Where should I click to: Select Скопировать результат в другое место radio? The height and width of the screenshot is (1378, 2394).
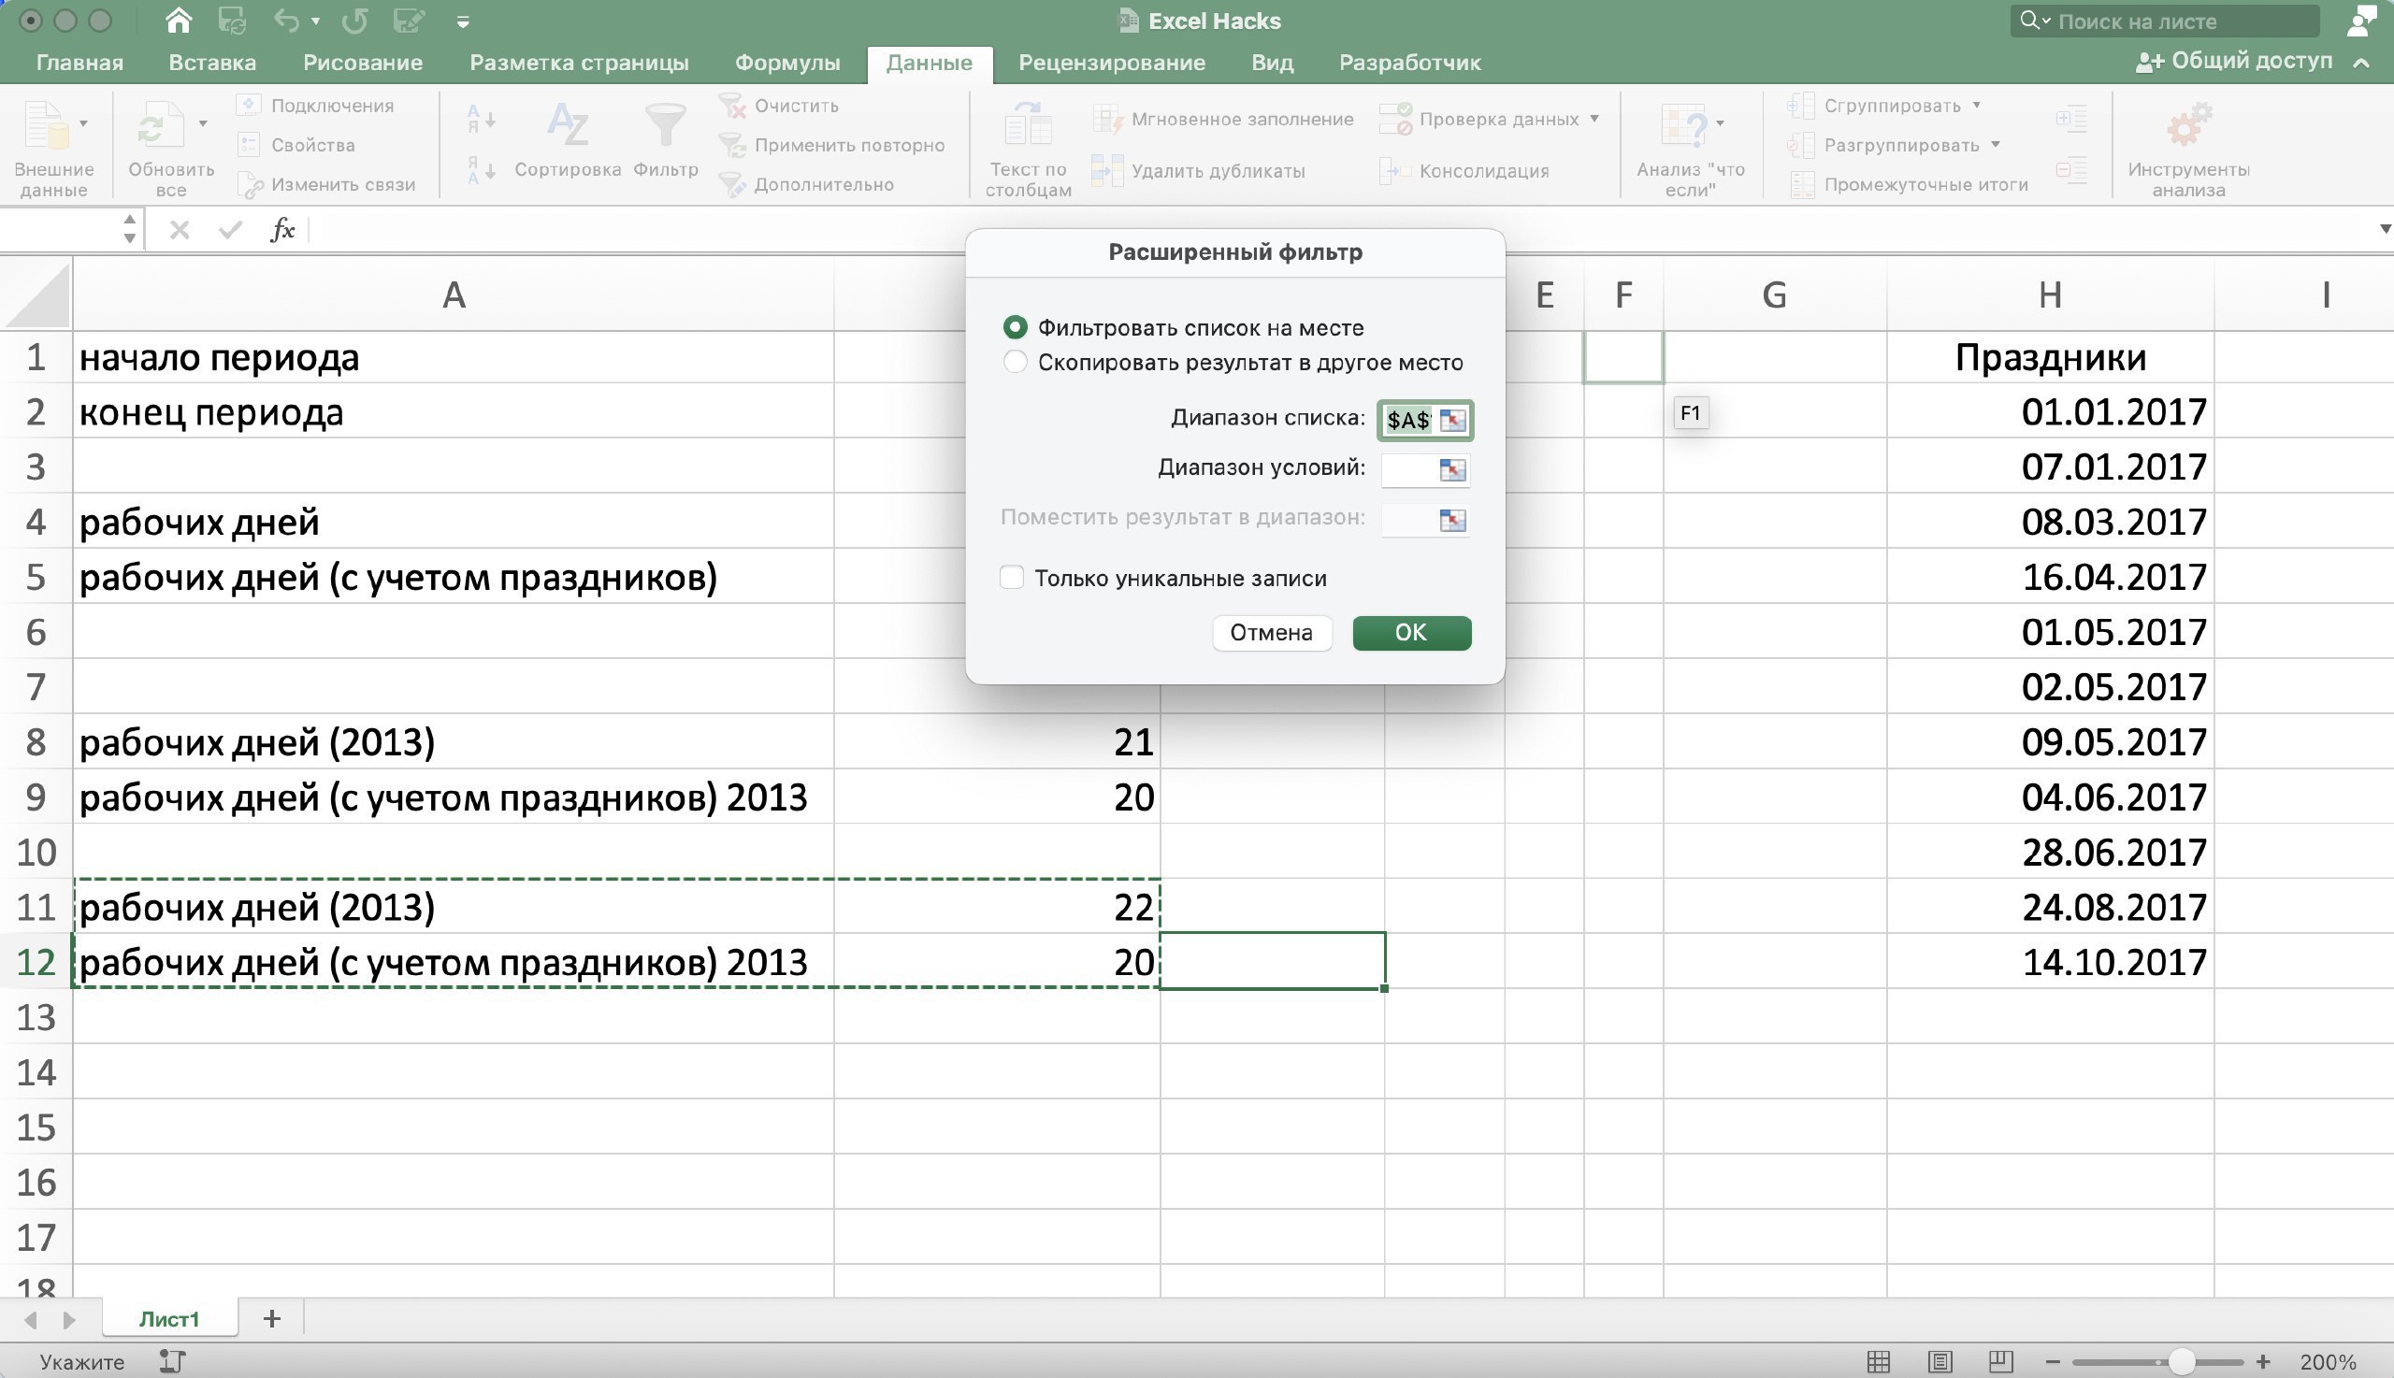click(1015, 362)
